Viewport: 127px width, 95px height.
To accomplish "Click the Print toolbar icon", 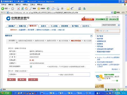I will [58, 8].
